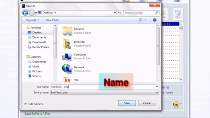
Task: Open the Organize menu
Action: click(x=32, y=20)
